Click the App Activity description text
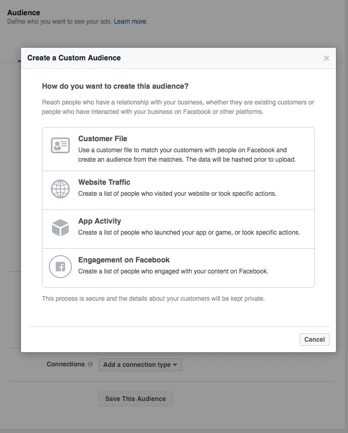Screen dimensions: 348x433 point(189,233)
